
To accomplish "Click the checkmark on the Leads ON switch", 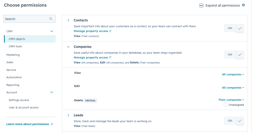I will coord(240,121).
